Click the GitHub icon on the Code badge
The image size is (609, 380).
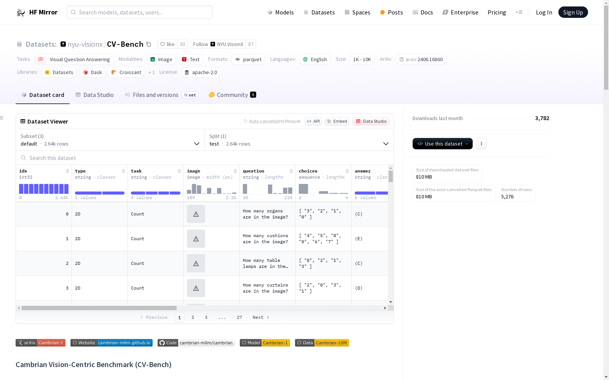coord(162,342)
